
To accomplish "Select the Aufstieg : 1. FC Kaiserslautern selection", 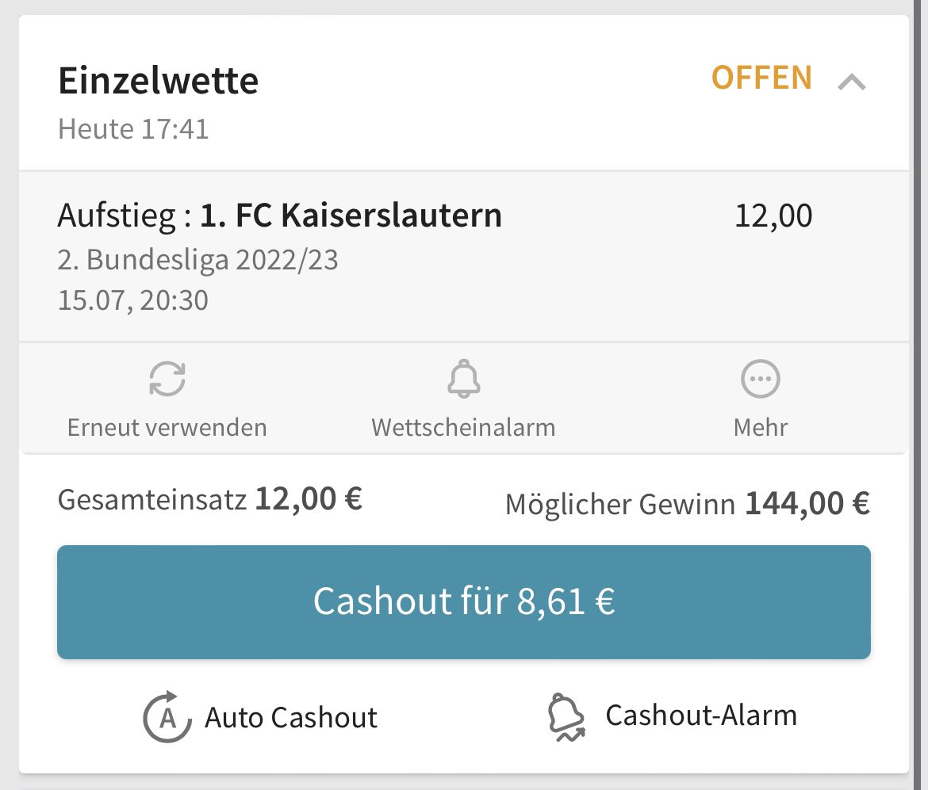I will coord(280,216).
